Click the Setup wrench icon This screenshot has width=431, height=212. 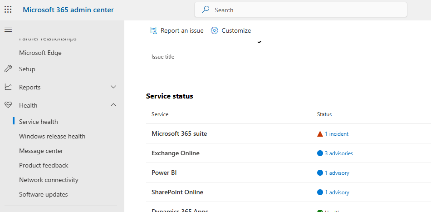[8, 69]
